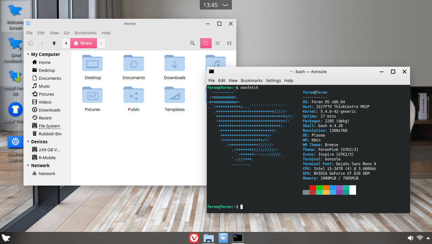
Task: Toggle the Wi-Fi indicator in the tray
Action: 420,238
